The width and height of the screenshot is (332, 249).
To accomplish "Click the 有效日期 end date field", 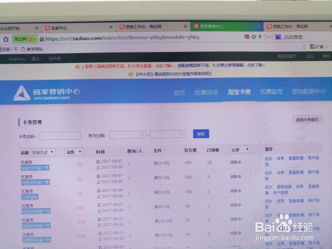I will (x=167, y=134).
